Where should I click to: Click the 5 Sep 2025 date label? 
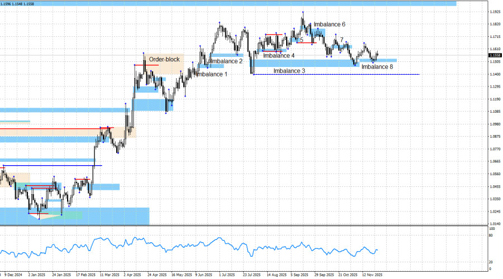point(300,275)
